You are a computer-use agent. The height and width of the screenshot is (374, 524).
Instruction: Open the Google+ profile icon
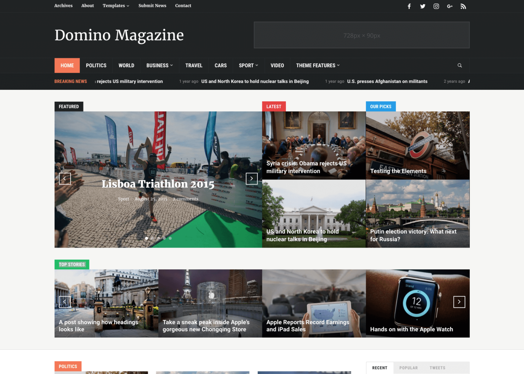(450, 6)
